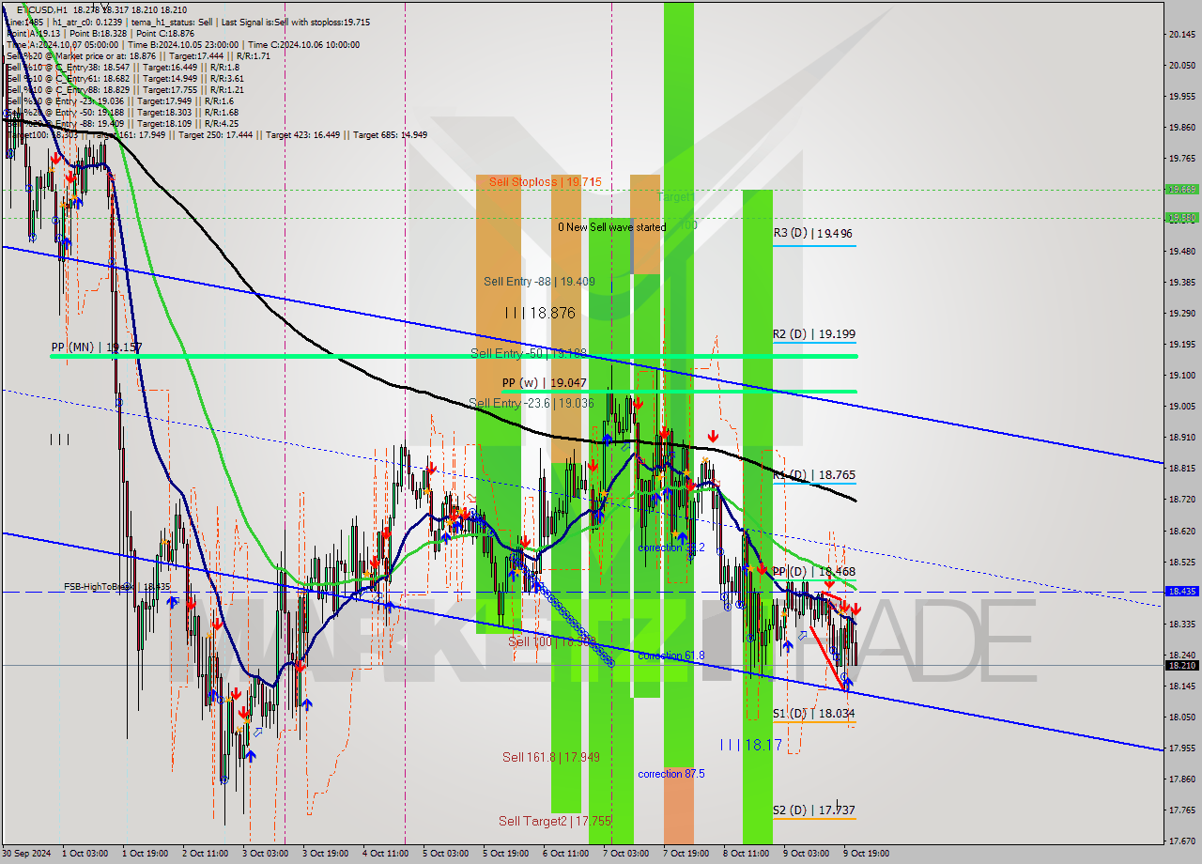
Task: Click the C_Entry38: 18.547 row
Action: (124, 67)
